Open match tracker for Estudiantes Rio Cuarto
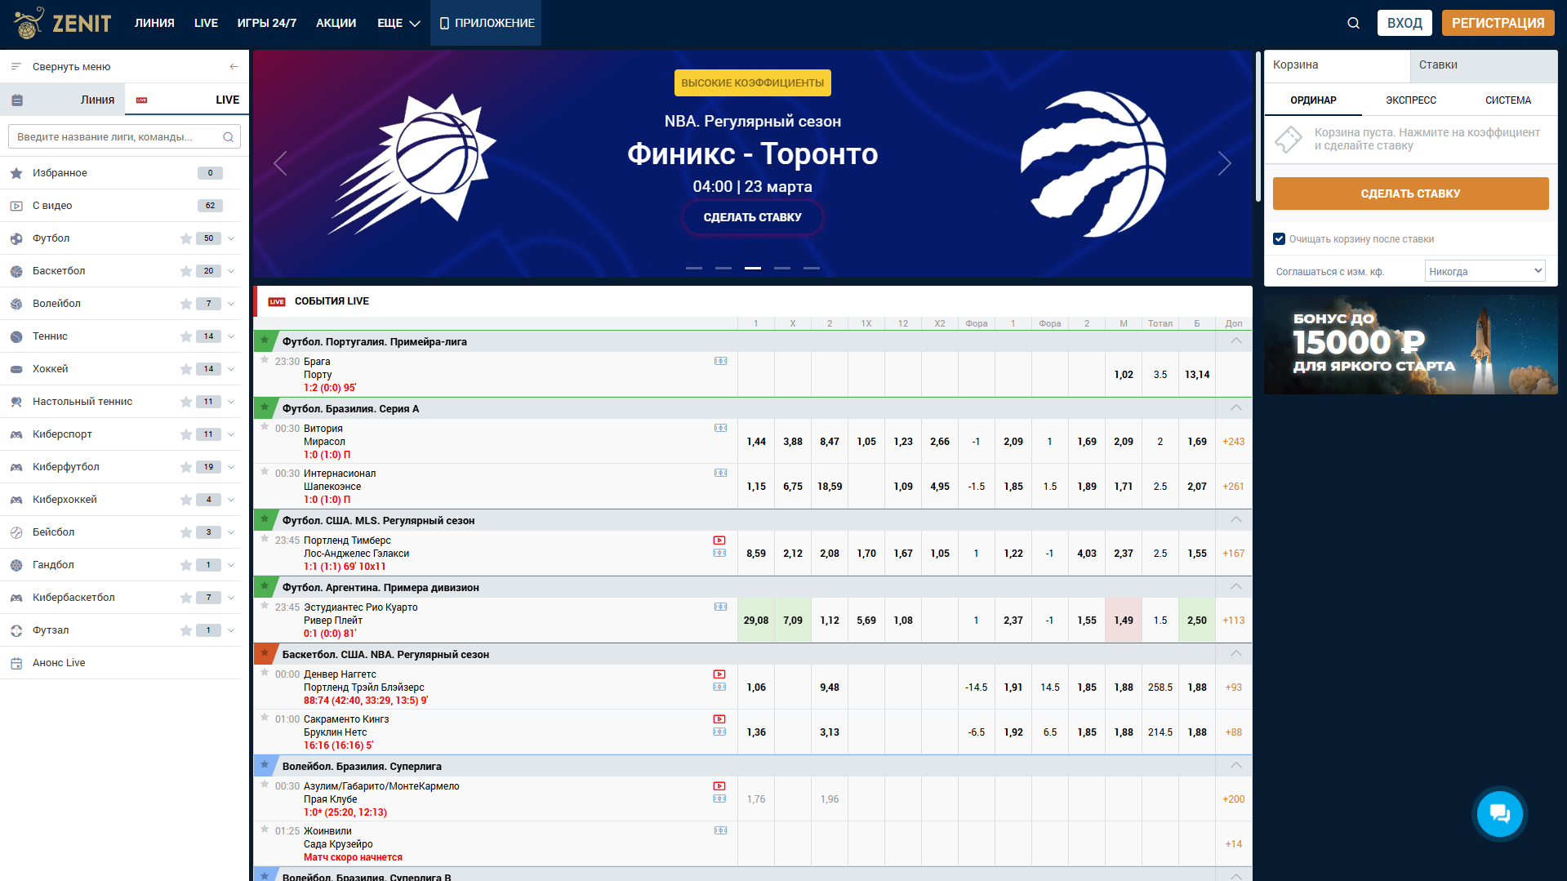Screen dimensions: 1567x881 click(x=720, y=607)
